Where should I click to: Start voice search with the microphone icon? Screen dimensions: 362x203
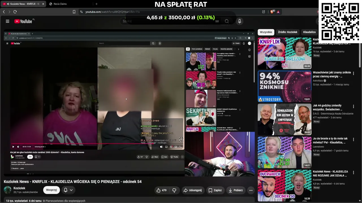point(240,21)
